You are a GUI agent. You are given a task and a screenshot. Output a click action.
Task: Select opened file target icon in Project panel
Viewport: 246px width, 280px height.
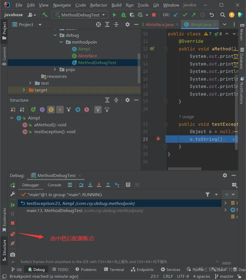coord(98,24)
